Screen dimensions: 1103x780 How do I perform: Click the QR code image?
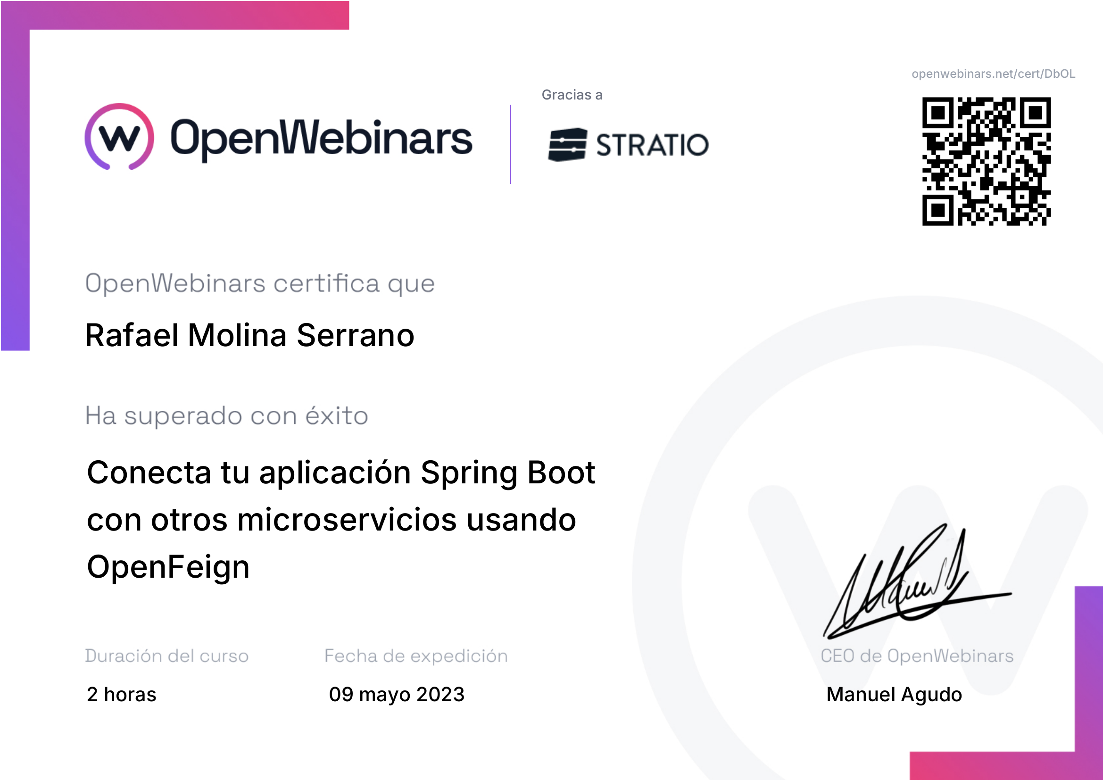986,161
